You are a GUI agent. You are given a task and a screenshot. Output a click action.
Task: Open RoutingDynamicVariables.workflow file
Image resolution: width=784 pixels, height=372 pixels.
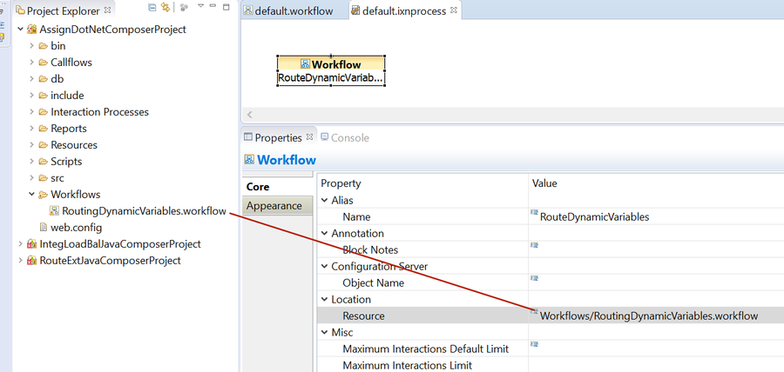tap(144, 211)
